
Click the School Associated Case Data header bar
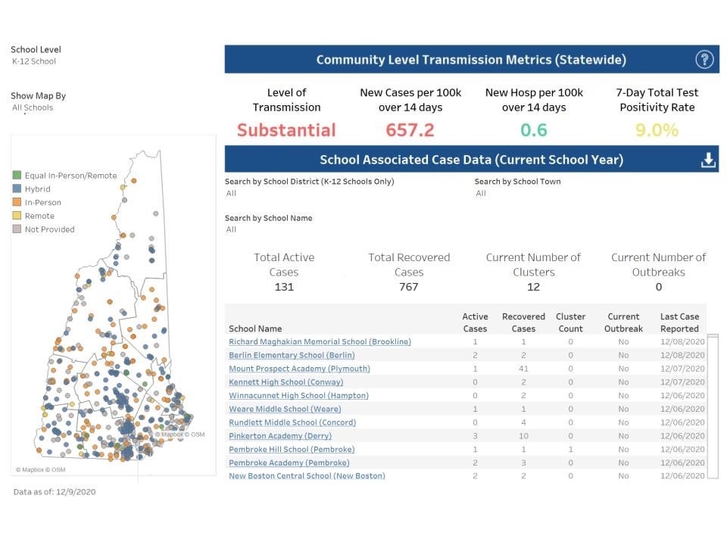[x=470, y=160]
